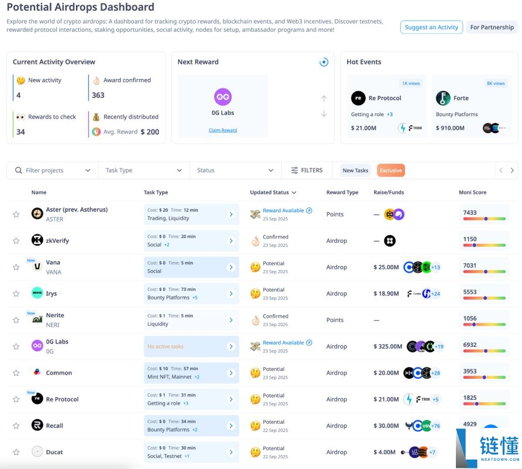Sort by Updated Status column chevron
522x469 pixels.
(294, 192)
